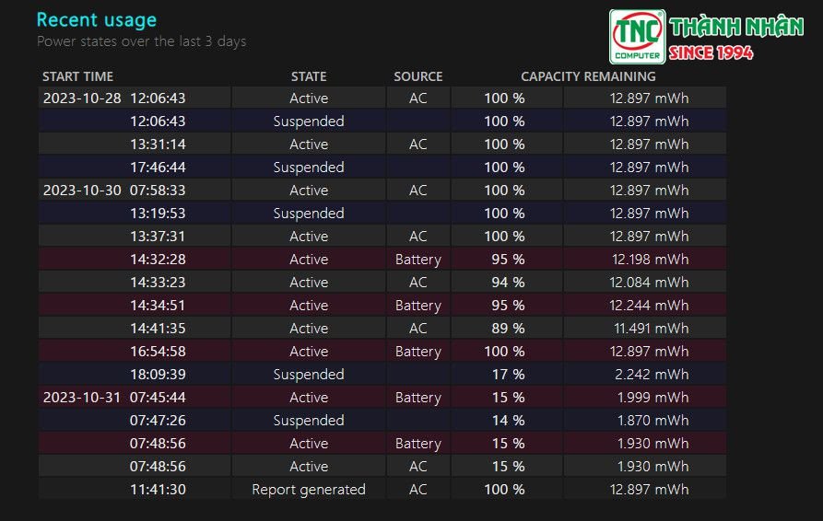Select the 12.198 mWh capacity value
Screen dimensions: 823x521
click(x=649, y=260)
